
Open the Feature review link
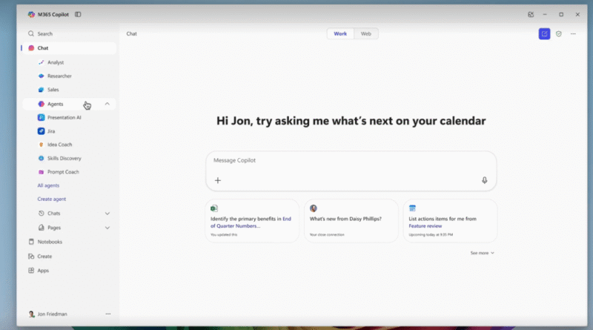tap(425, 226)
